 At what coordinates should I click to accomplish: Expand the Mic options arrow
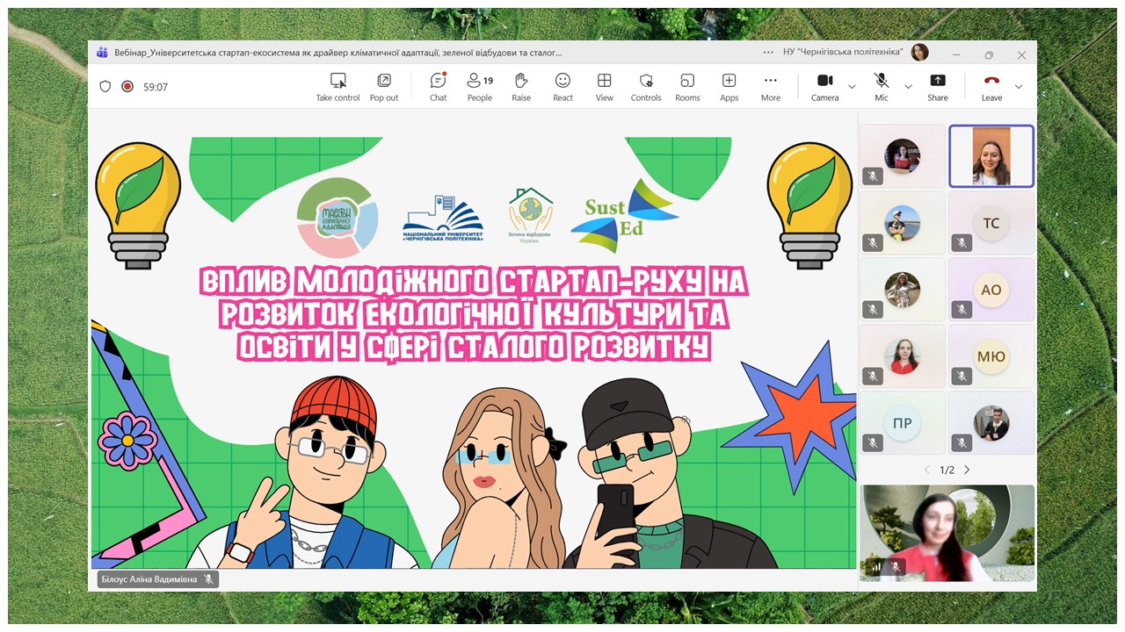[908, 87]
